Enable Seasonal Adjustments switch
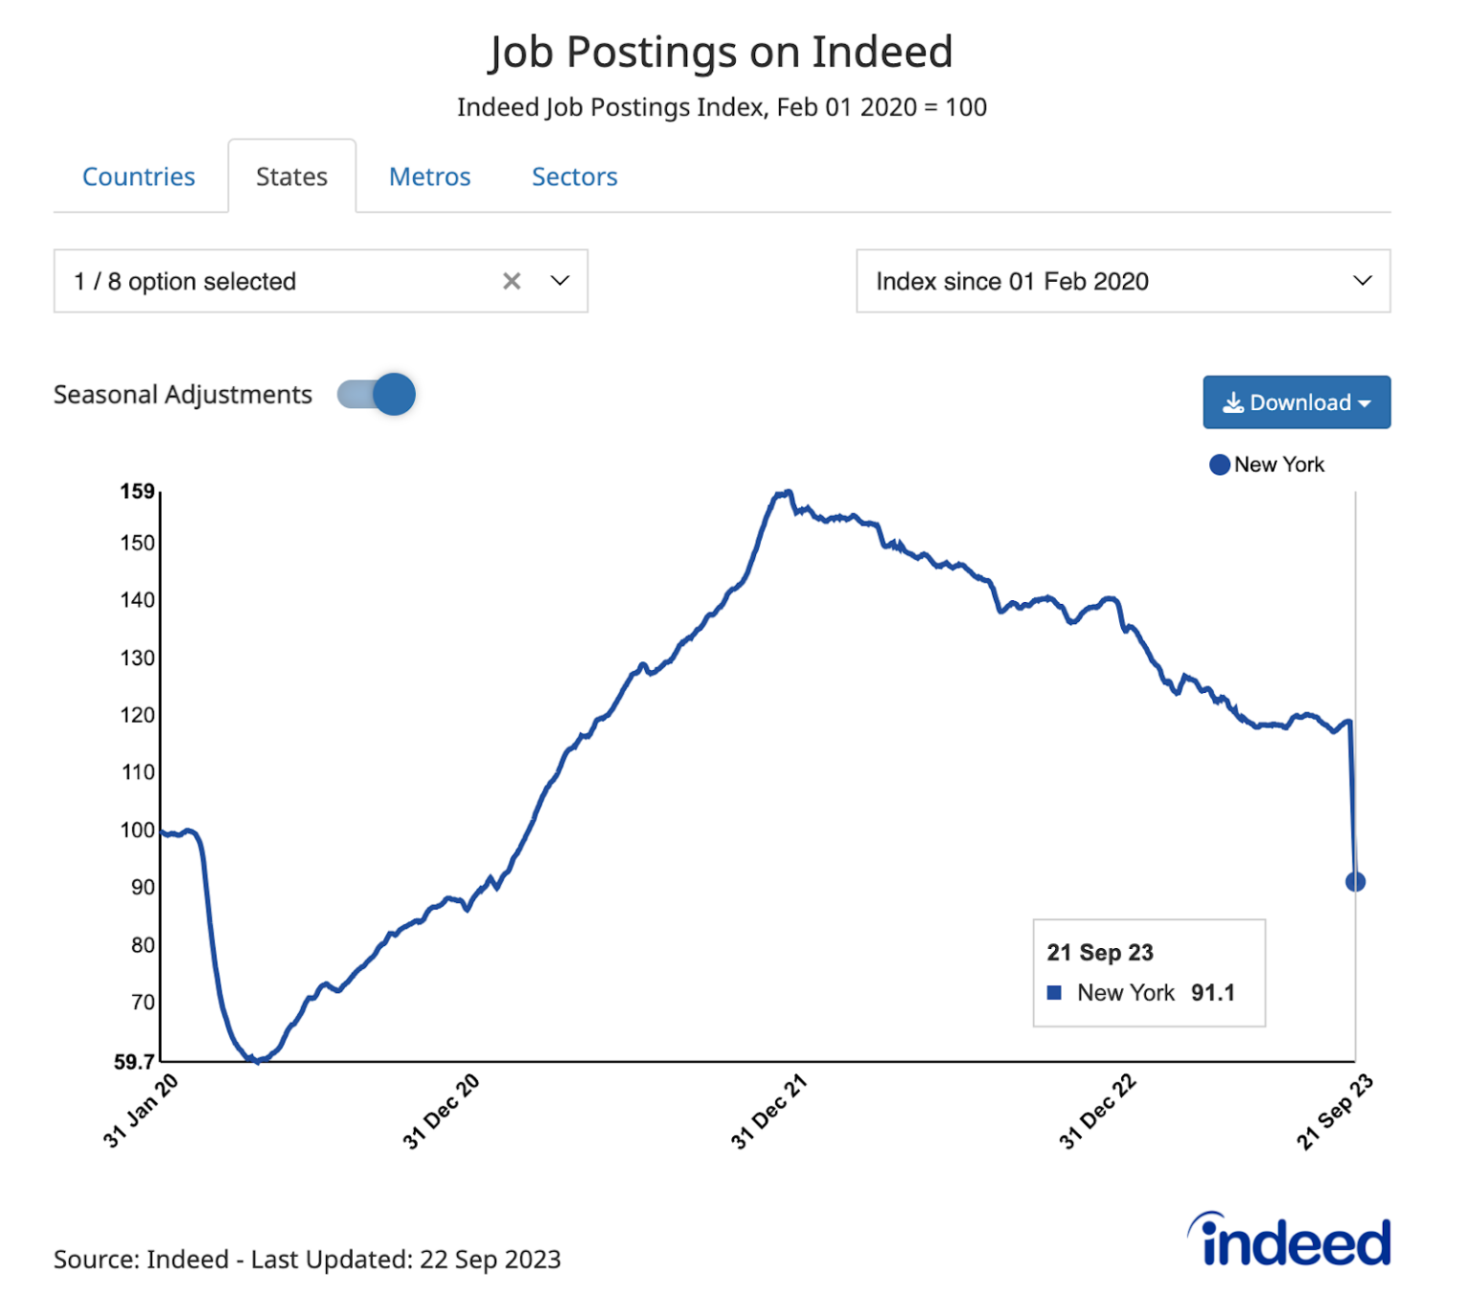The height and width of the screenshot is (1295, 1468). click(x=376, y=394)
